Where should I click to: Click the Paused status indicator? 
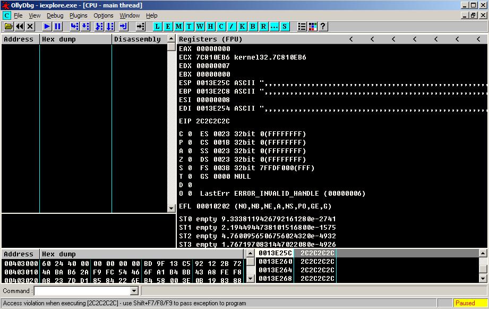(x=469, y=303)
